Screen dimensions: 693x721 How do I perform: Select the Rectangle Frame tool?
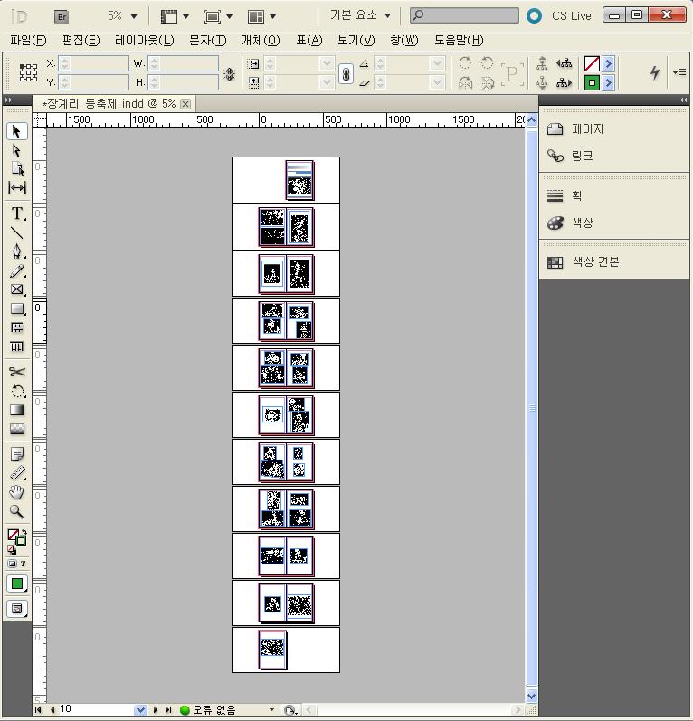point(16,289)
